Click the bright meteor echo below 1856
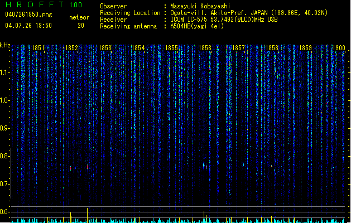Screen dimensions: 351x223 (x=205, y=166)
